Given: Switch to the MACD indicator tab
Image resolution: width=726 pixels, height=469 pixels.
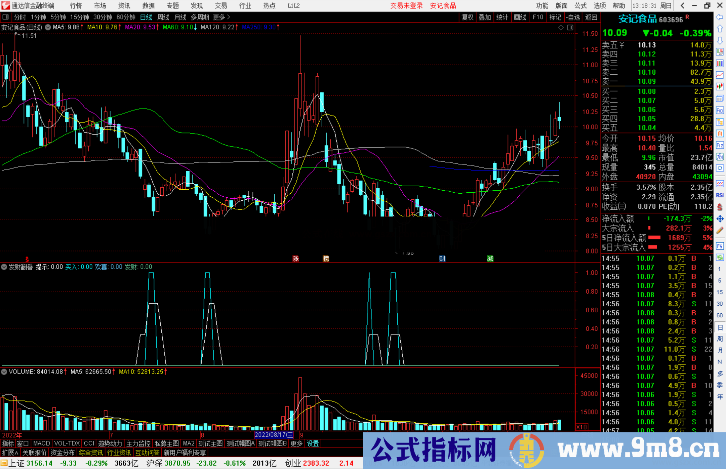Looking at the screenshot, I should click(x=41, y=443).
